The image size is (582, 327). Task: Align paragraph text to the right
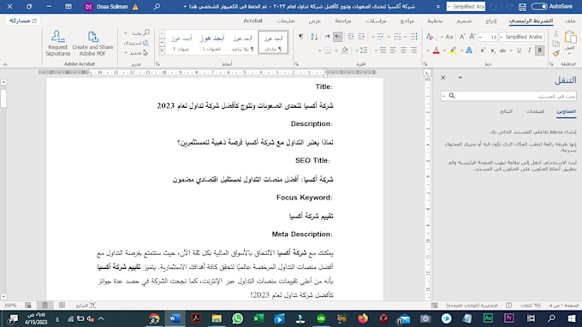tap(413, 51)
